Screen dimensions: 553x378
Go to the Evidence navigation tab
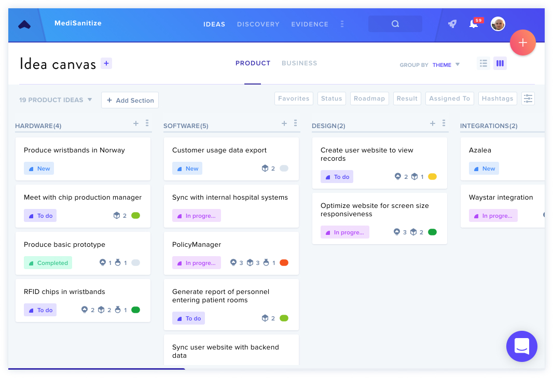point(310,24)
